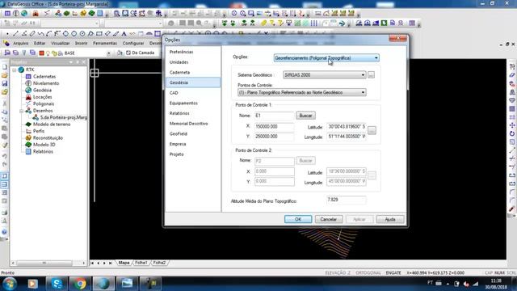The height and width of the screenshot is (291, 517).
Task: Open the Ferramentas menu
Action: (x=105, y=43)
